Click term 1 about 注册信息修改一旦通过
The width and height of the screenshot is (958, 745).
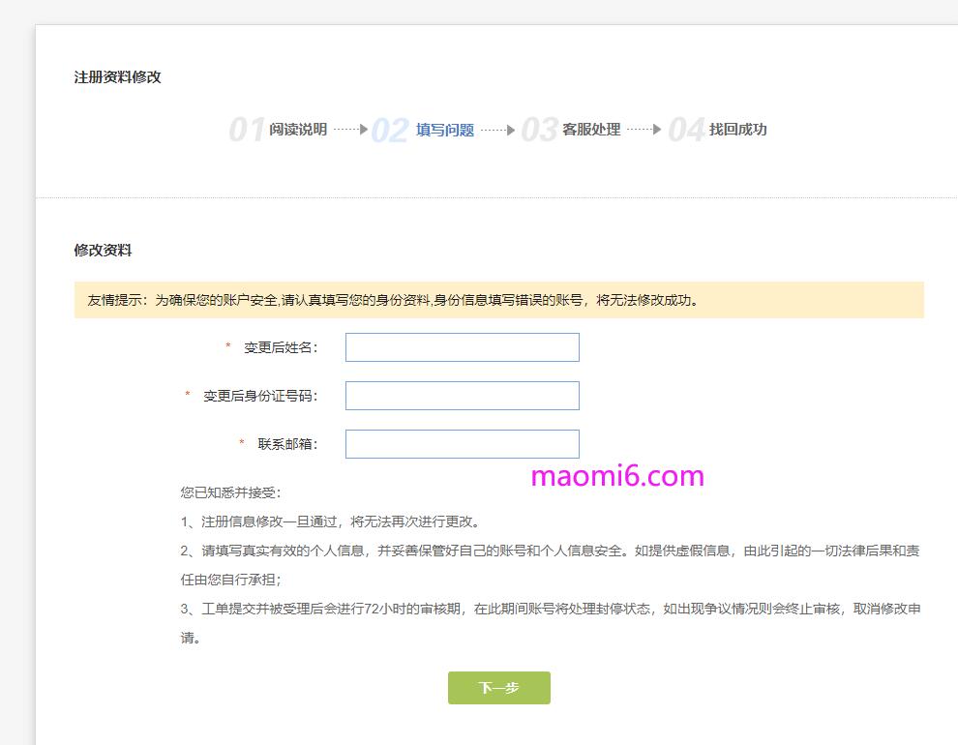331,522
